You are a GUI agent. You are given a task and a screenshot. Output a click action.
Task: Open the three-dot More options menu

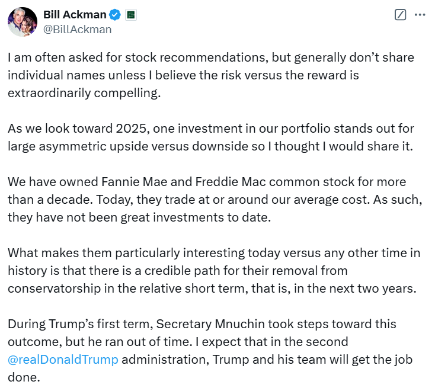pos(420,15)
